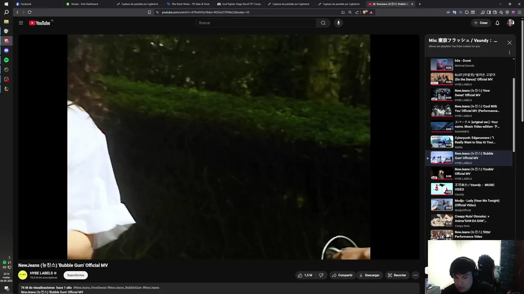The width and height of the screenshot is (524, 294).
Task: Click the #NewJeans_BubbleGum hashtag link
Action: click(x=124, y=287)
